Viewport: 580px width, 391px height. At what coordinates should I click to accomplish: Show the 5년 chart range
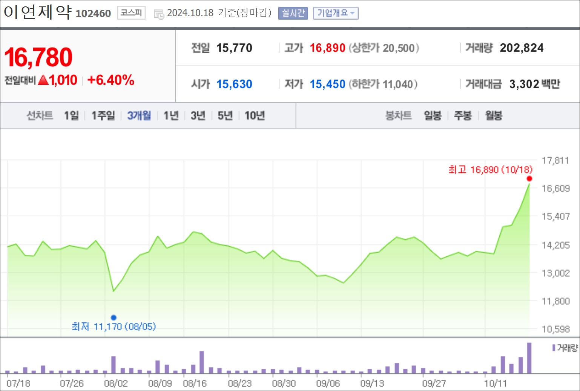point(225,115)
